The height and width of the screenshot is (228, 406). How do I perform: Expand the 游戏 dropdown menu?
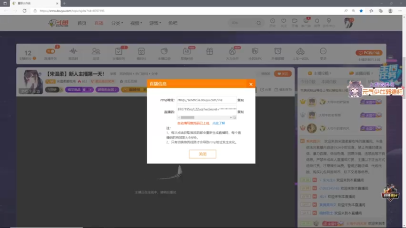(x=155, y=23)
